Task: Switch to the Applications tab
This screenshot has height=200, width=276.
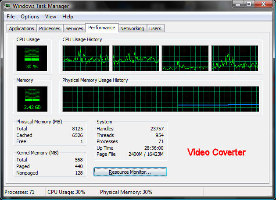Action: pyautogui.click(x=22, y=28)
